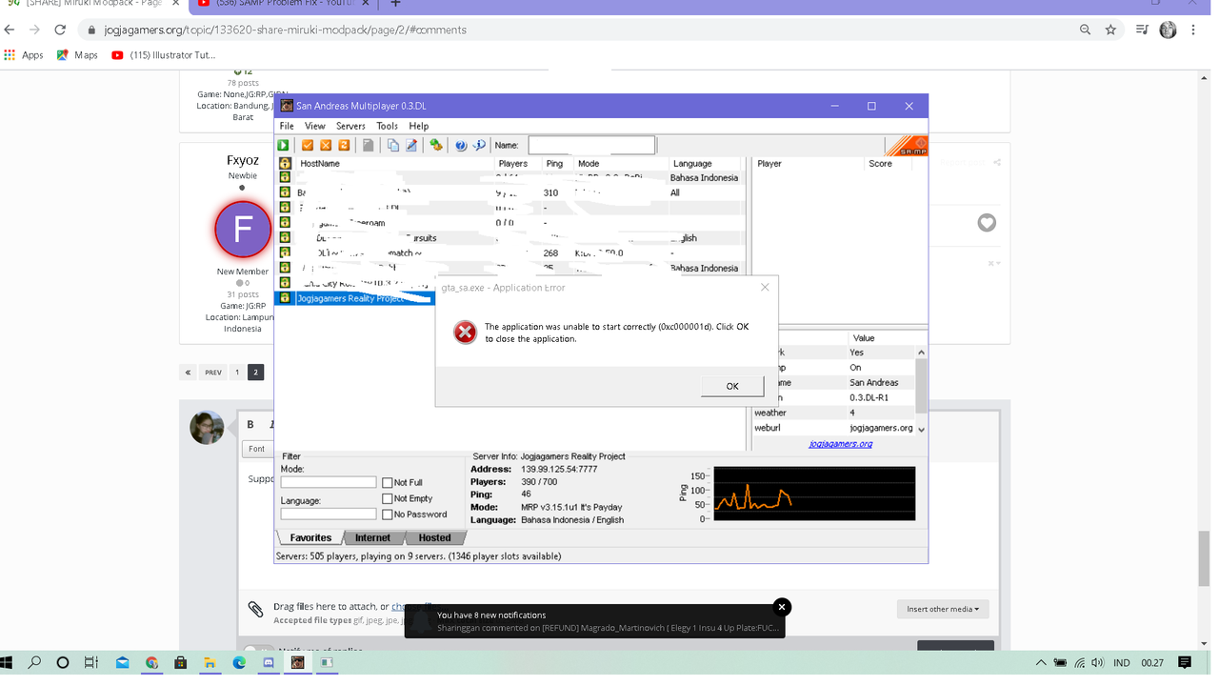Go to PREV page of the topic

tap(213, 373)
